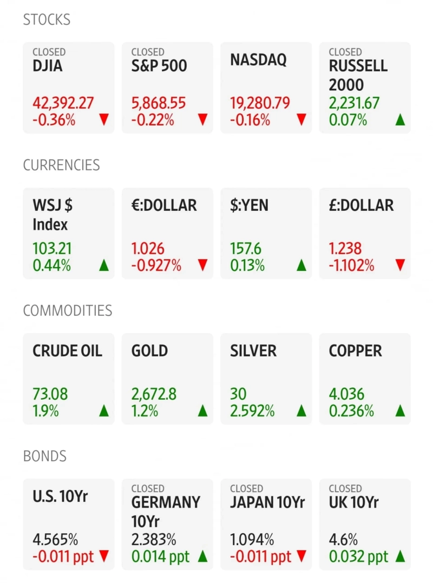Open the GOLD commodity card
Image resolution: width=433 pixels, height=583 pixels.
point(167,379)
